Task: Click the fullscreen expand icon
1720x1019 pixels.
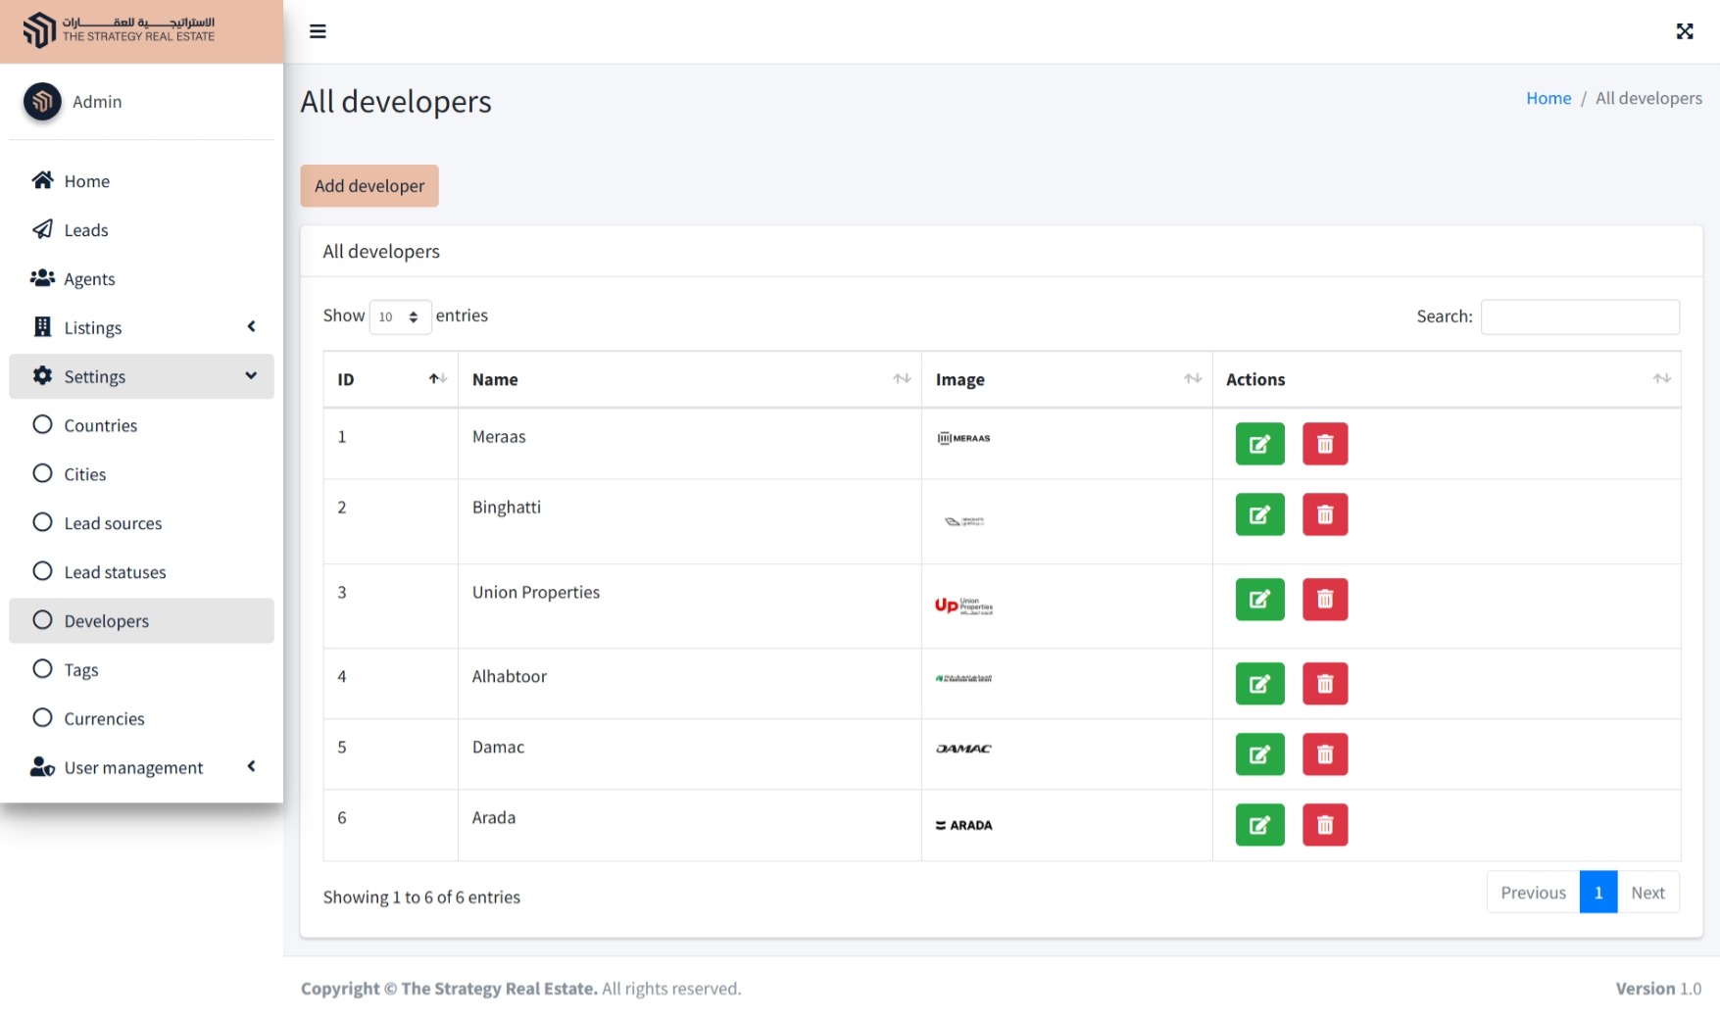Action: coord(1684,31)
